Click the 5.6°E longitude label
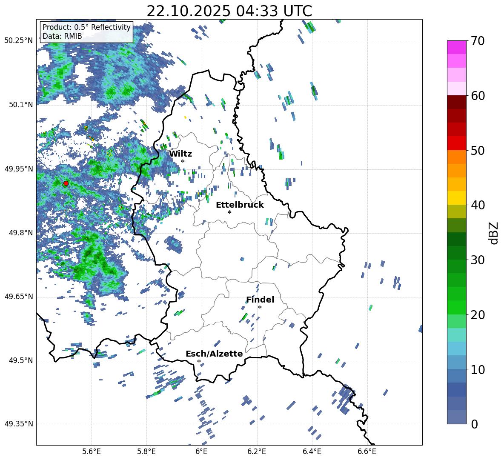The image size is (504, 460). pos(92,451)
